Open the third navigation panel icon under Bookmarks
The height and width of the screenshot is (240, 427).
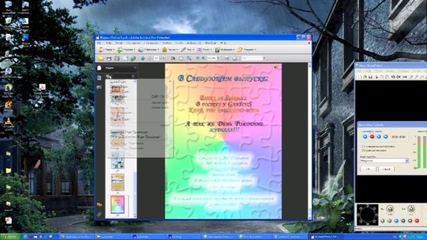coord(99,87)
